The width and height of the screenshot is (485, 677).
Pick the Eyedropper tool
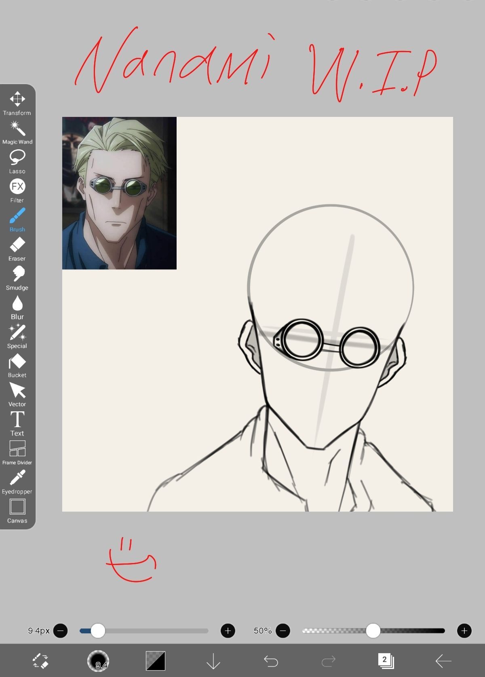point(17,482)
